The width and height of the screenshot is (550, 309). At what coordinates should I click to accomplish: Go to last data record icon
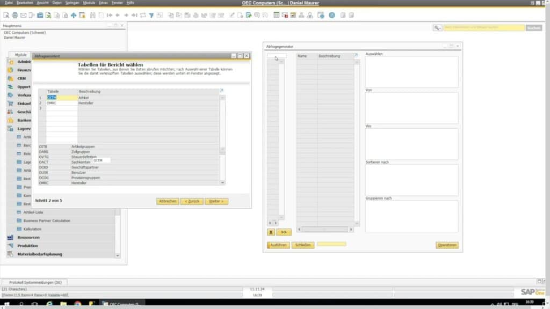click(x=134, y=15)
